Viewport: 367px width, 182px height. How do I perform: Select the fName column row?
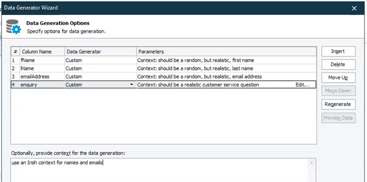[x=164, y=60]
